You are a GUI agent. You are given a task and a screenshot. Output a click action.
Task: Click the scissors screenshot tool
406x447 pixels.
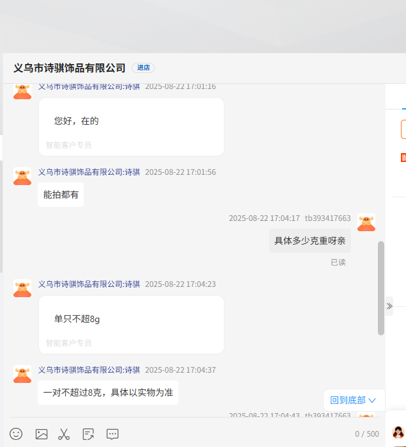tap(64, 434)
